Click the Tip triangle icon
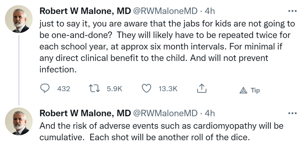Viewport: 307px width, 149px height. (243, 90)
